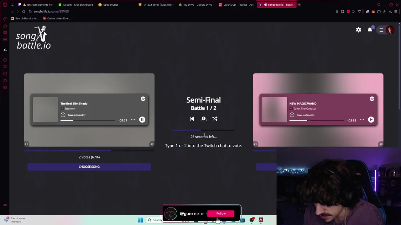This screenshot has height=225, width=401.
Task: Click the Follow button on overlay
Action: (221, 213)
